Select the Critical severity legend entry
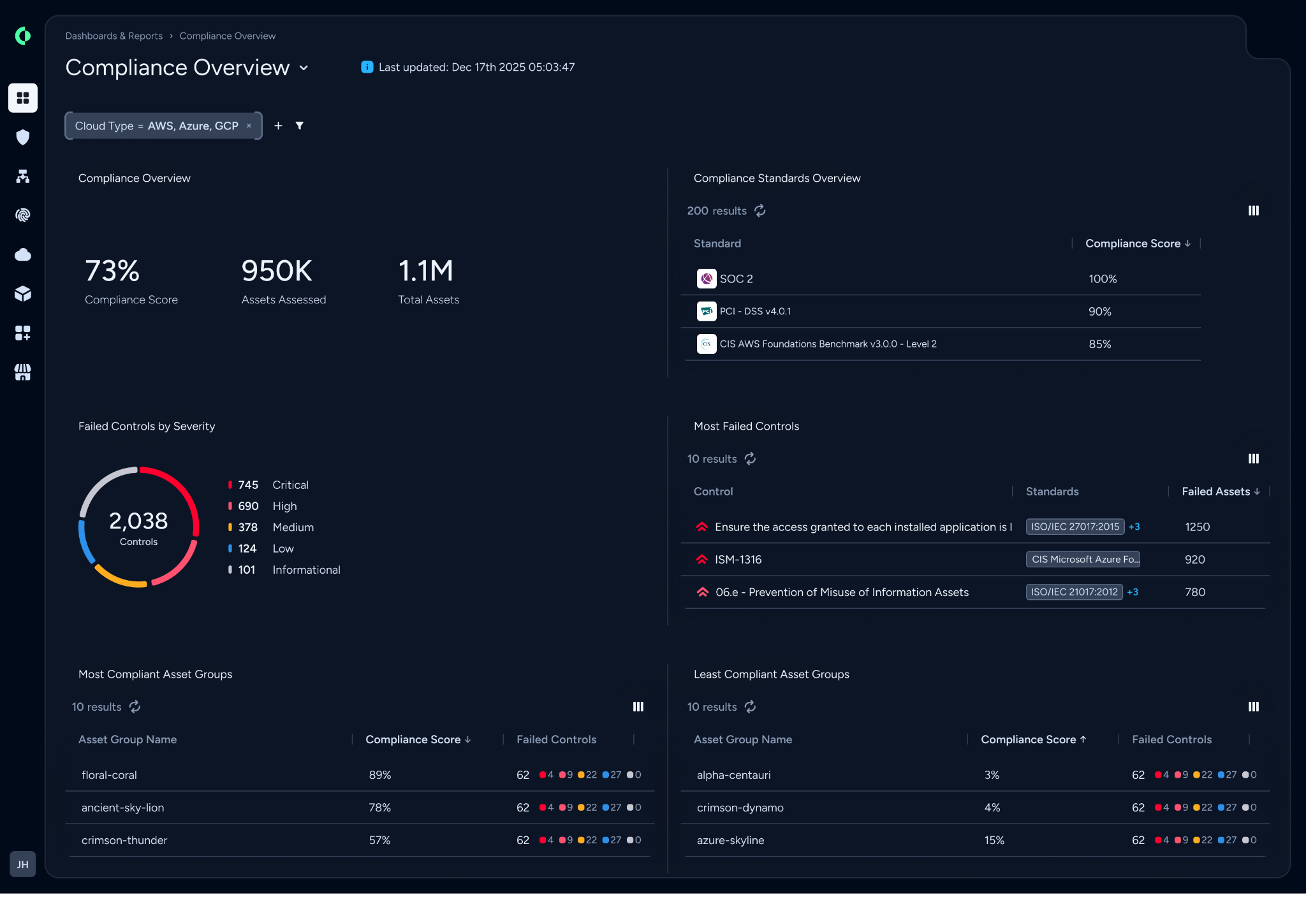This screenshot has height=909, width=1306. coord(268,484)
